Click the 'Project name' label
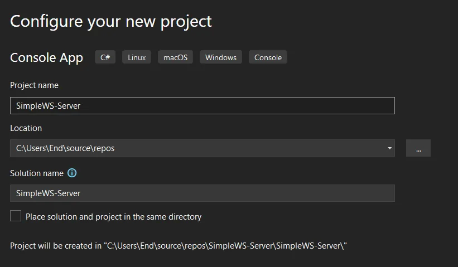Image resolution: width=458 pixels, height=267 pixels. click(34, 85)
